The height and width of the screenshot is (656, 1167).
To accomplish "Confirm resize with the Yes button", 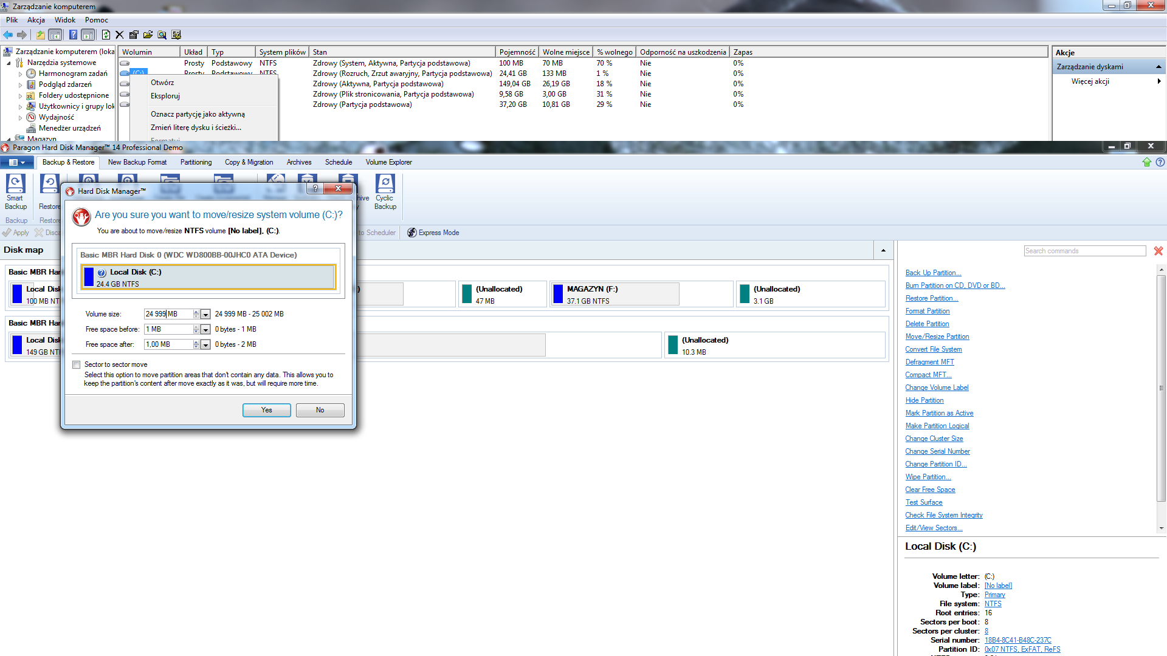I will (x=267, y=410).
